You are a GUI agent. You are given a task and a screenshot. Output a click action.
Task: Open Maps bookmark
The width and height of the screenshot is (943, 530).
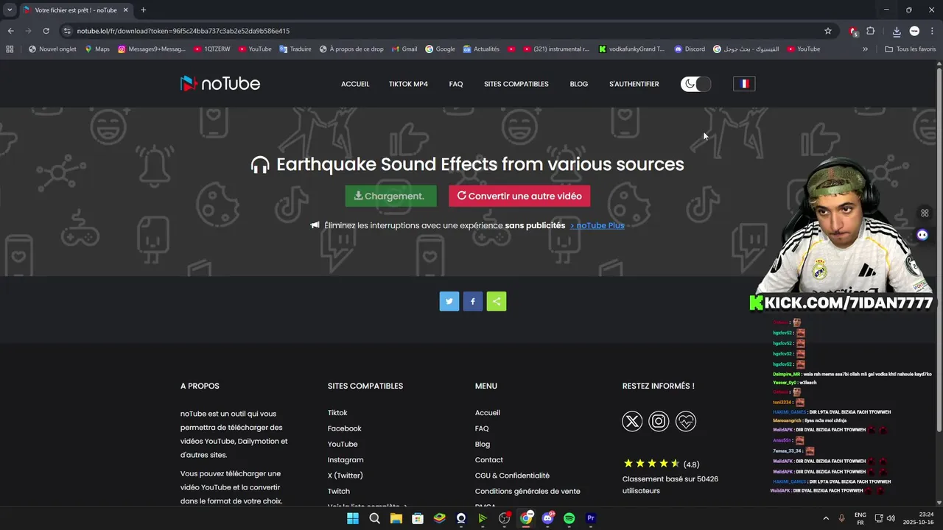97,49
